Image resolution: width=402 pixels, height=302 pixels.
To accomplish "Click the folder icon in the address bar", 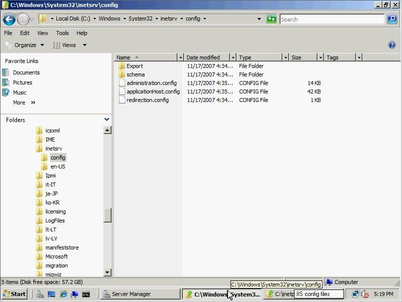I will (x=42, y=18).
